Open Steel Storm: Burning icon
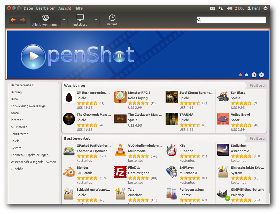Viewport: 280px width, 214px height. [172, 97]
